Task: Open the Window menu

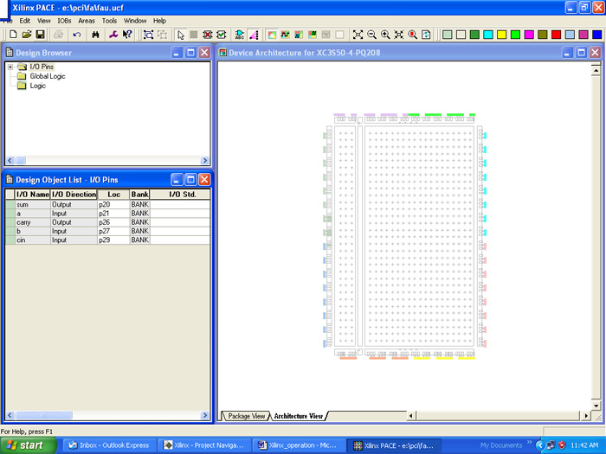Action: click(x=135, y=21)
